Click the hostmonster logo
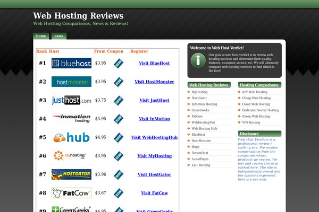The height and width of the screenshot is (212, 319). (71, 82)
